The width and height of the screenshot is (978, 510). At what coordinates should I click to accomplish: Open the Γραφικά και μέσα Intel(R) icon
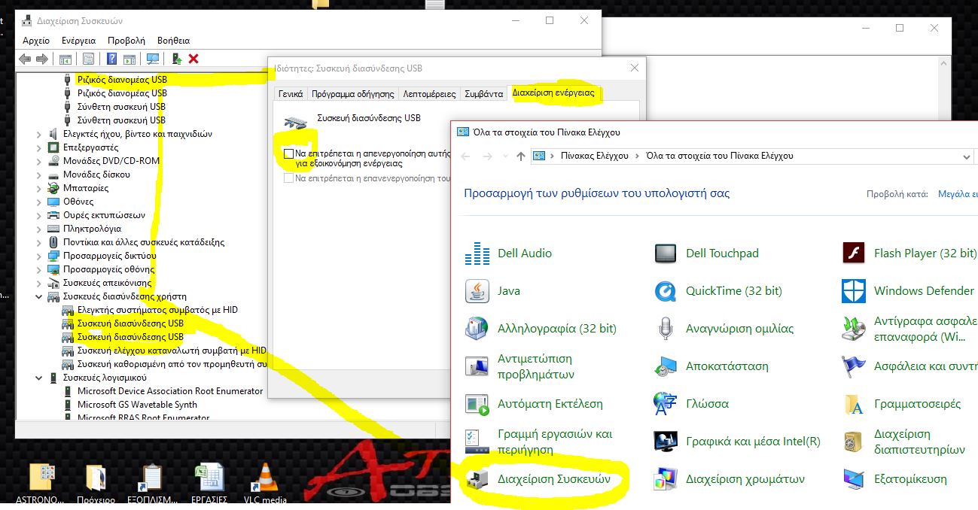point(666,442)
